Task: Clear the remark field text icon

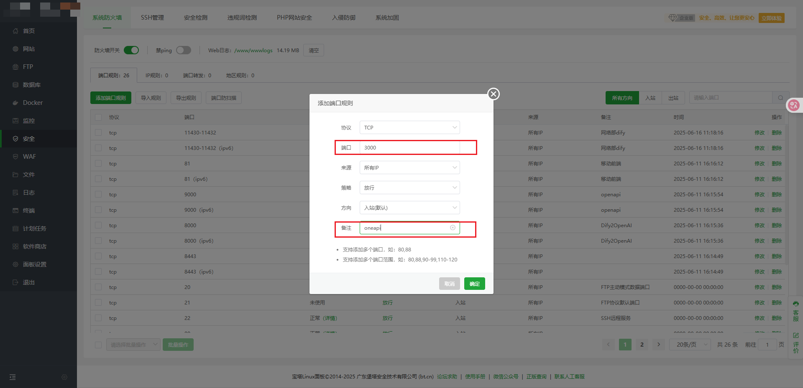Action: click(x=453, y=228)
